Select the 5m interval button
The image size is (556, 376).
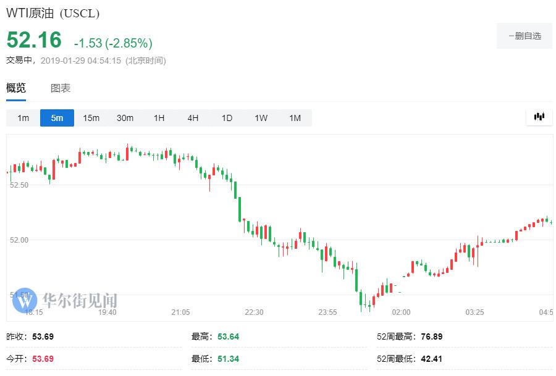[x=57, y=118]
